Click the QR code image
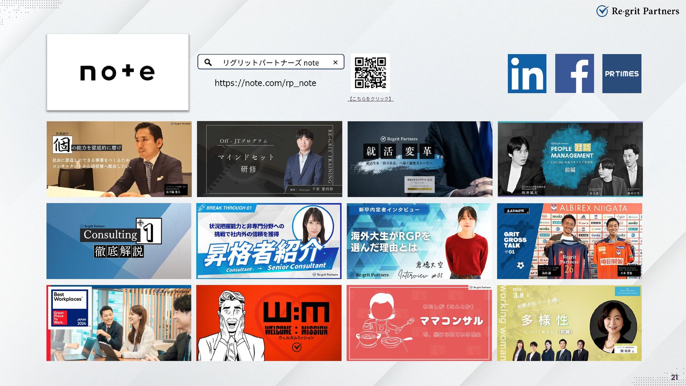Viewport: 686px width, 386px height. point(370,73)
